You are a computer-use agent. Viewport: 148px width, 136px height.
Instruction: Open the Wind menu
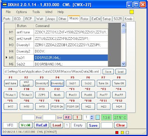tap(48, 12)
